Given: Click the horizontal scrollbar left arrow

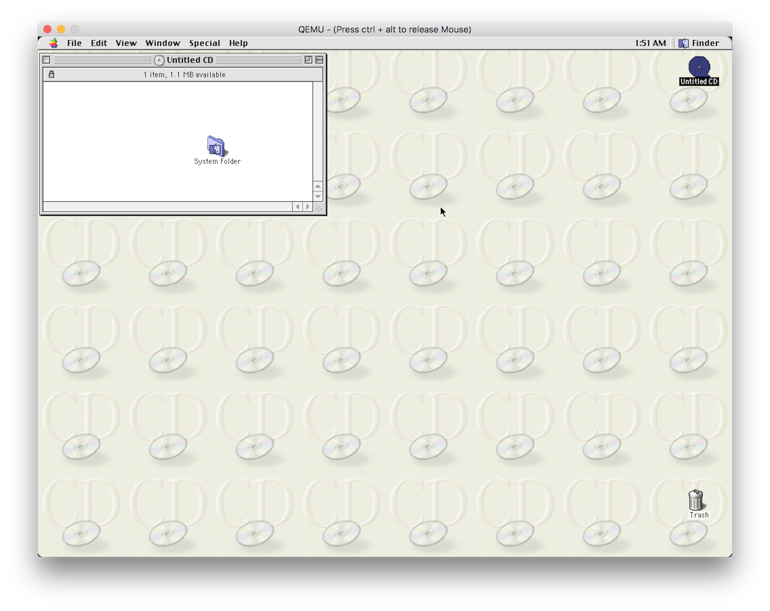Looking at the screenshot, I should click(297, 207).
